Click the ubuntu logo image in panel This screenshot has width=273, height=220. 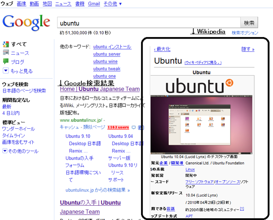click(199, 86)
